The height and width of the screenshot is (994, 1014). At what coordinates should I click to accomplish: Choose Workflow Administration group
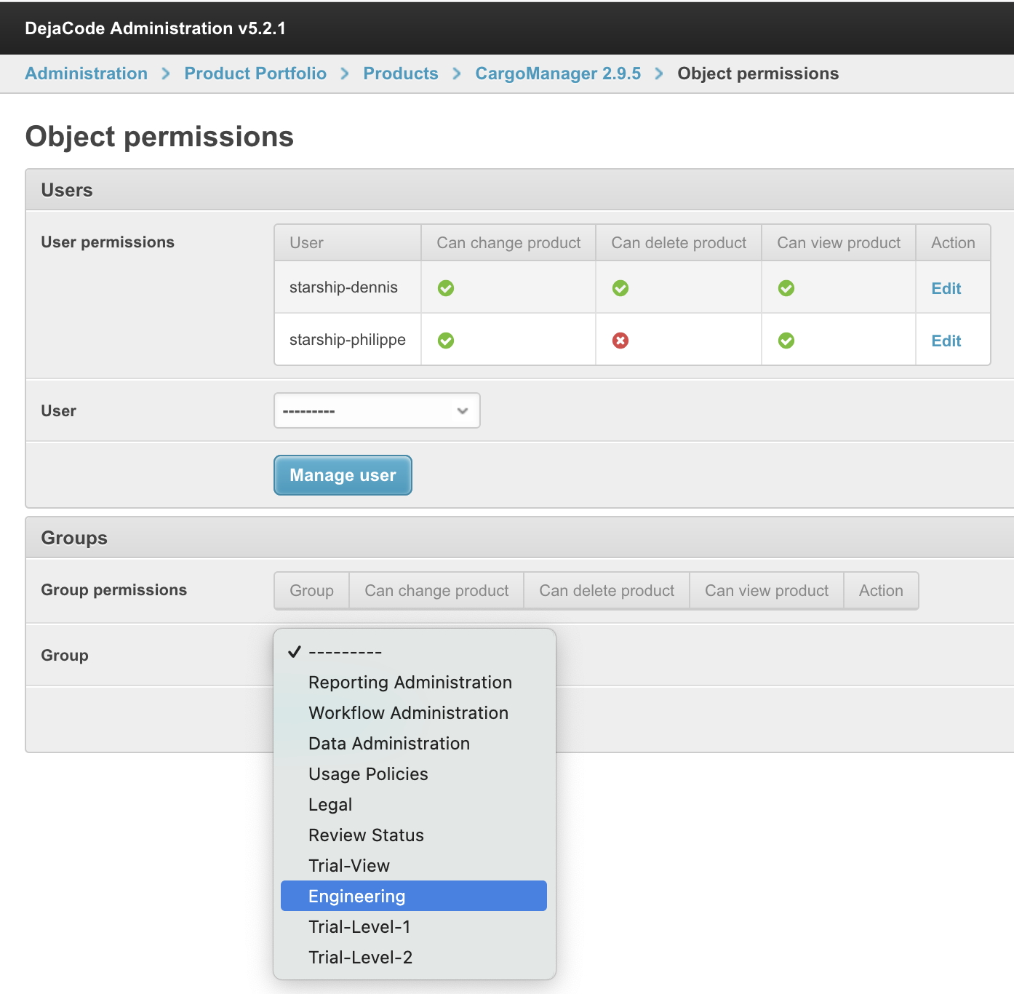[x=414, y=713]
